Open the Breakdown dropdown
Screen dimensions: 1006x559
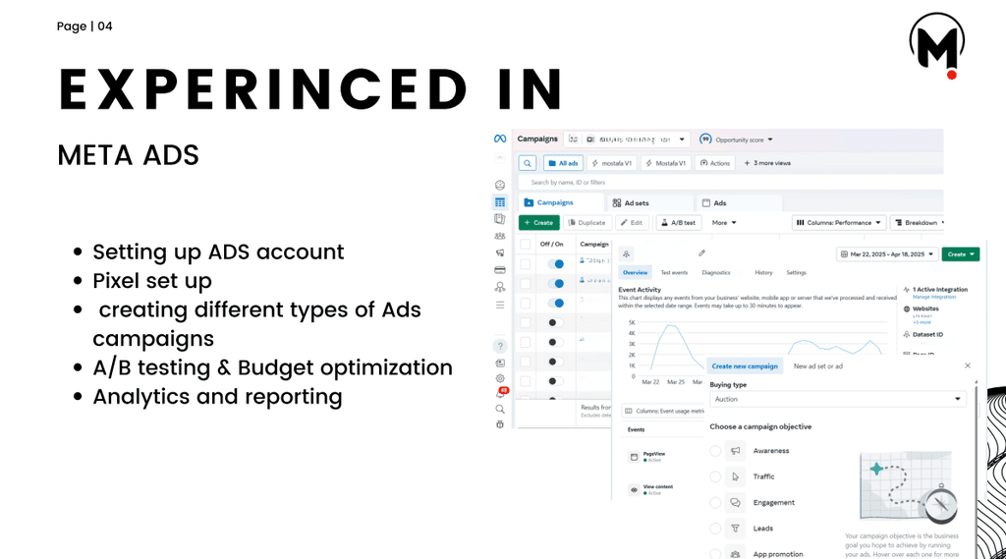919,223
